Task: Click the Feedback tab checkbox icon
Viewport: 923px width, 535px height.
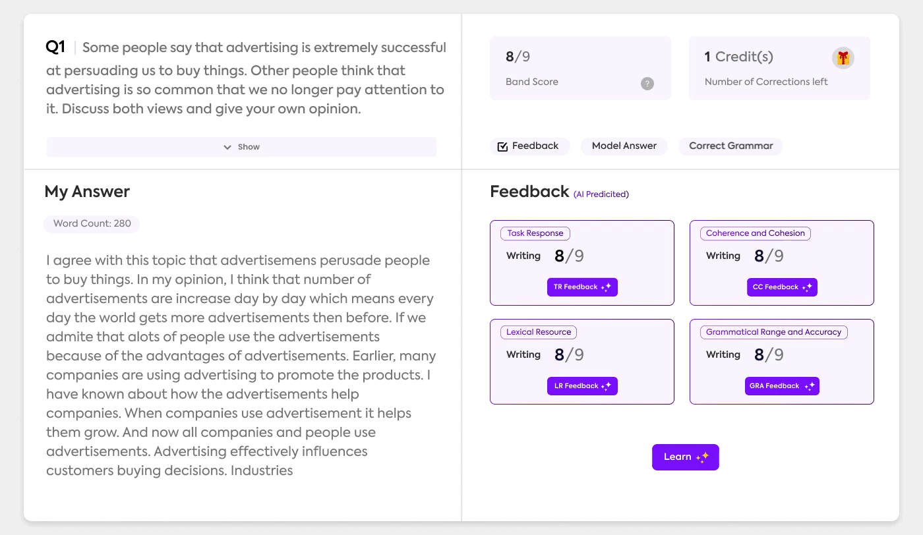Action: (502, 146)
